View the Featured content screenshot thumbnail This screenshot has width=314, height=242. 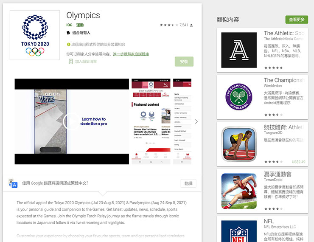point(151,121)
